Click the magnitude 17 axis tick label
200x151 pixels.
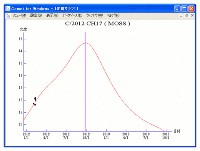20,88
